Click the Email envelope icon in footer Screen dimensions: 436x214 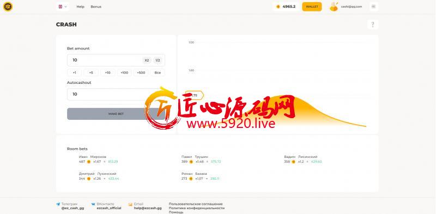coord(130,204)
